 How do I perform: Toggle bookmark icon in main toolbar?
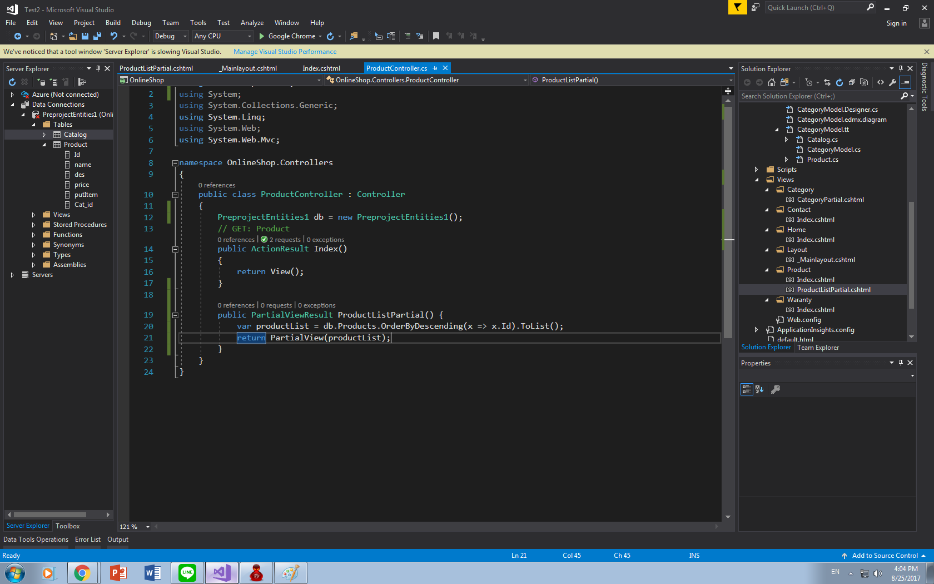pyautogui.click(x=436, y=36)
